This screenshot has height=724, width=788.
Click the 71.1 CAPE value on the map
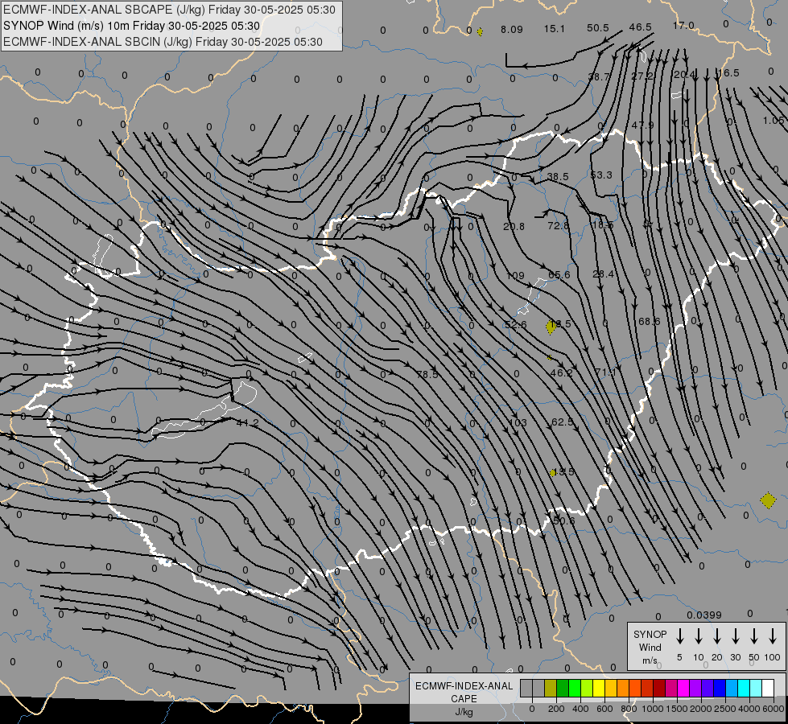605,372
